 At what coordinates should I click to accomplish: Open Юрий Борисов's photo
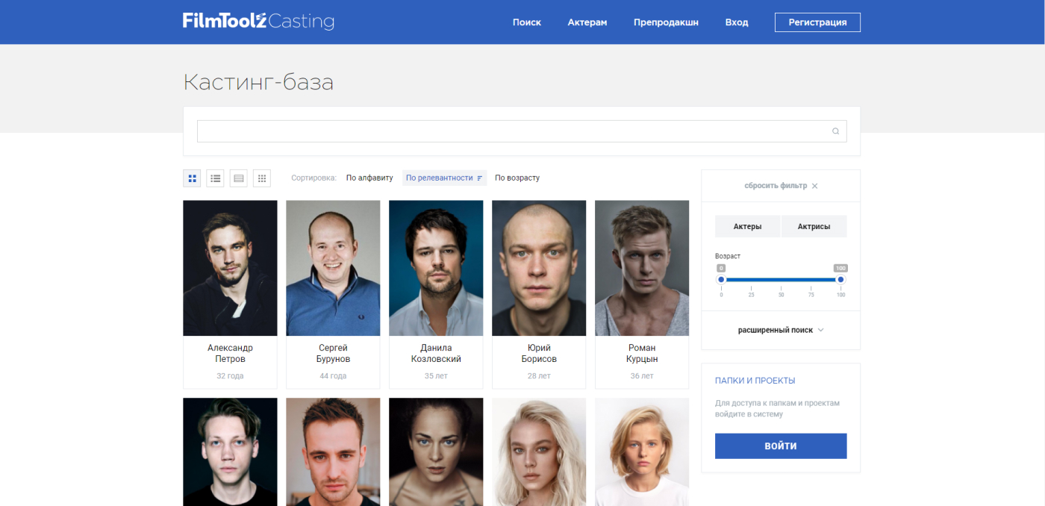coord(539,268)
